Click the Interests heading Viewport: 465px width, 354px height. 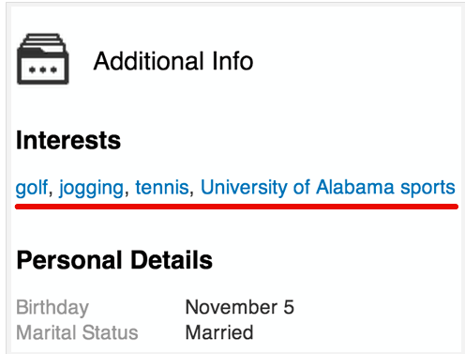68,140
